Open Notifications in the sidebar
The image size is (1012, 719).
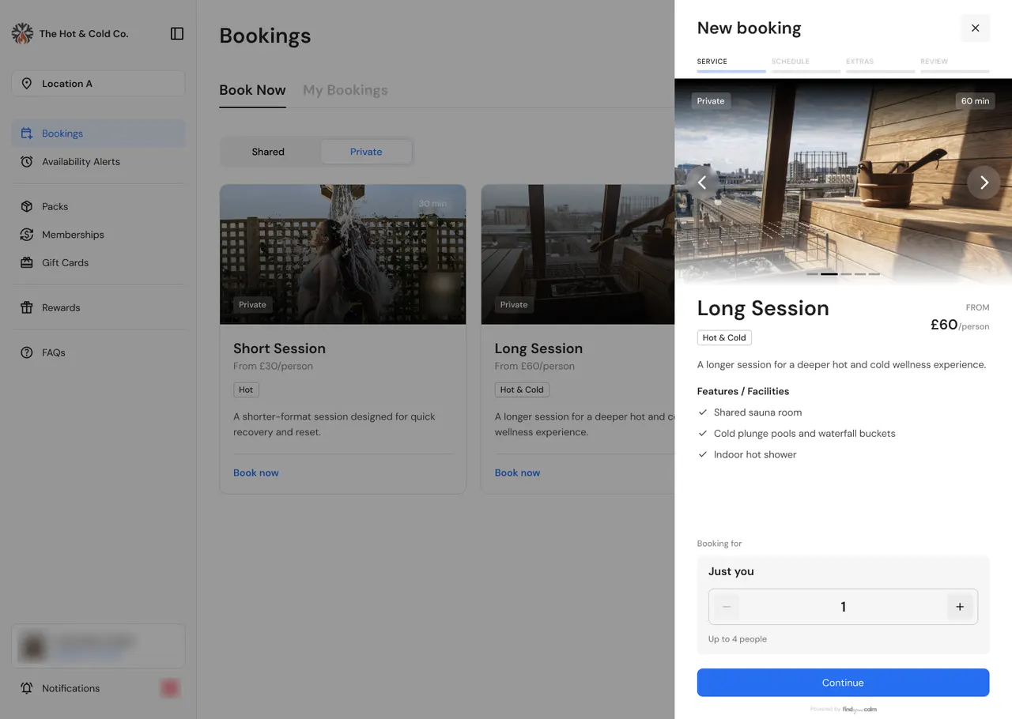pos(98,688)
